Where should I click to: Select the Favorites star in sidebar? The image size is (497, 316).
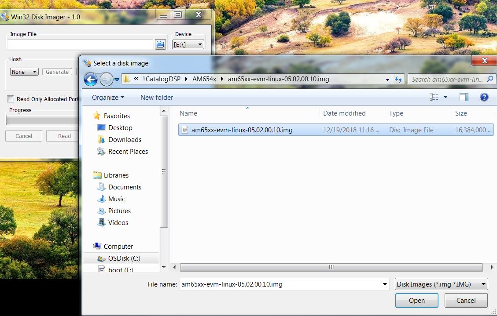tap(97, 116)
